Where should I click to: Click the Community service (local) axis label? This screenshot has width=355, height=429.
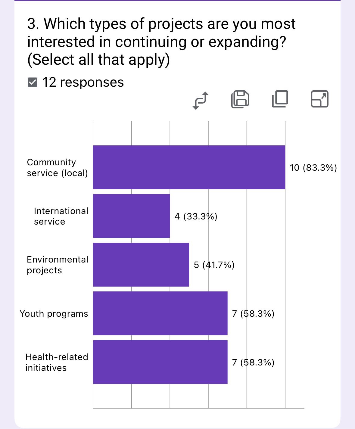click(x=57, y=168)
